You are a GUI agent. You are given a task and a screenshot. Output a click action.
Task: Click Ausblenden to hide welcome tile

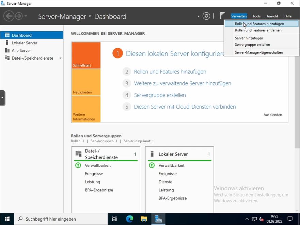(273, 115)
